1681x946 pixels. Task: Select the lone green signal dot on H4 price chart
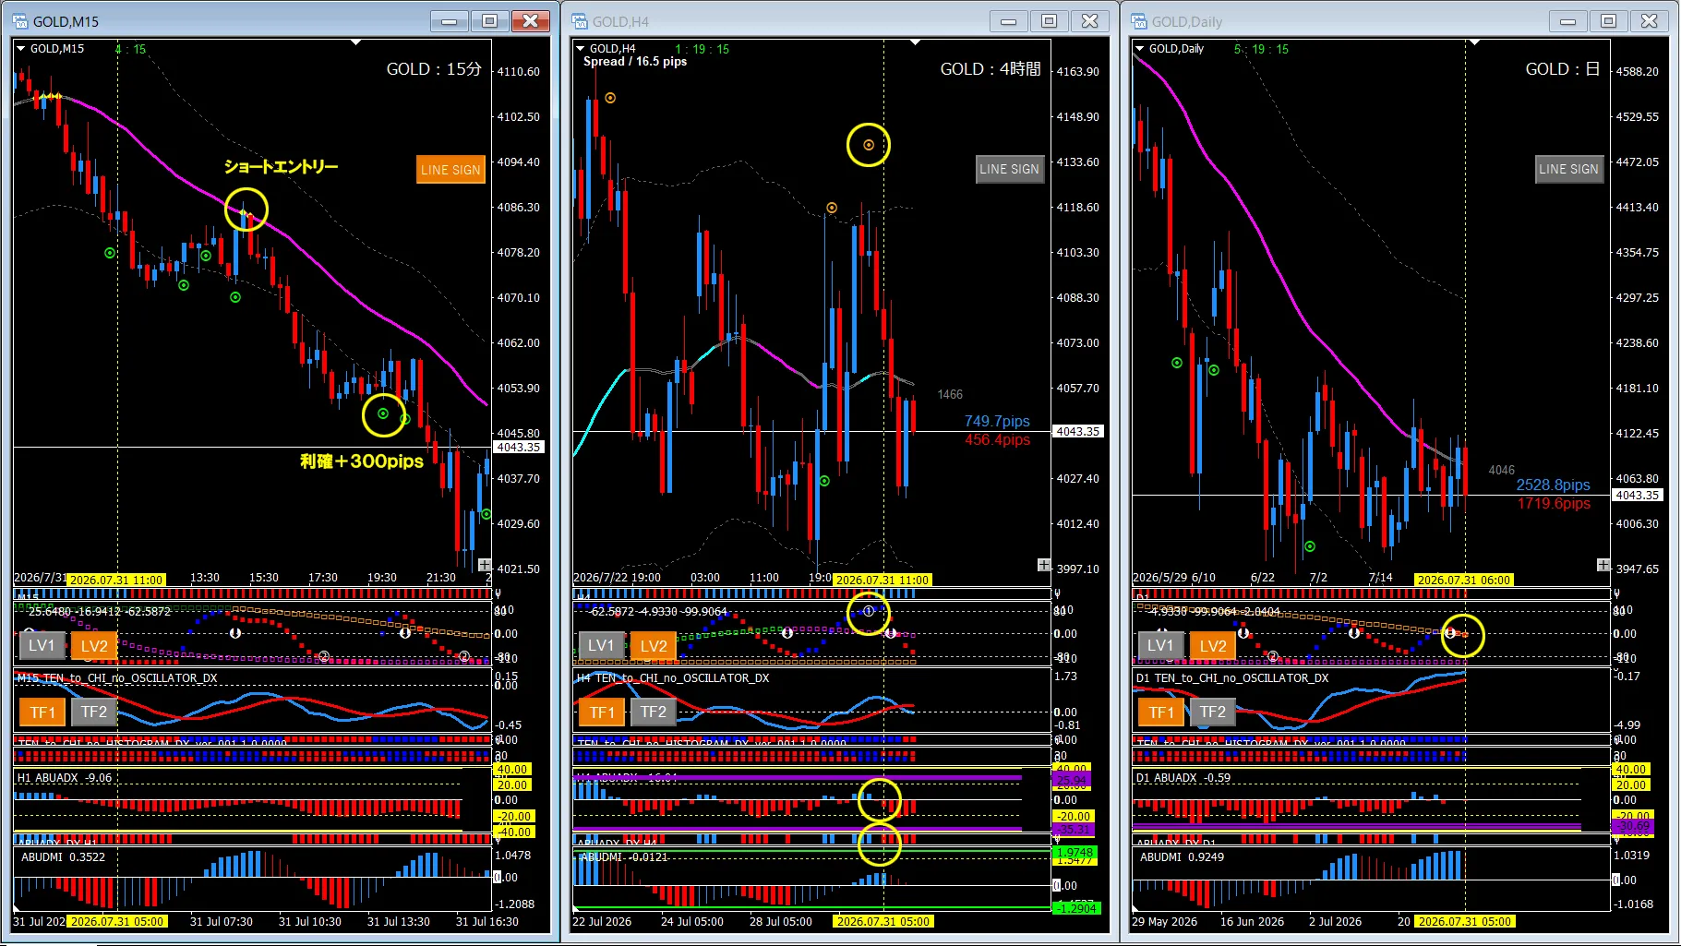pos(824,481)
